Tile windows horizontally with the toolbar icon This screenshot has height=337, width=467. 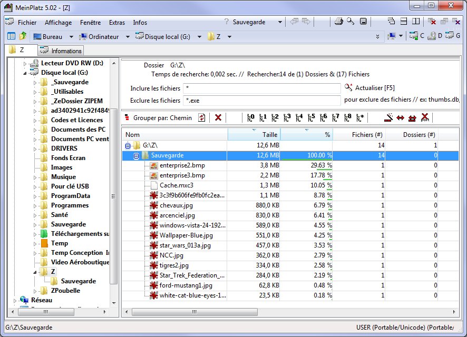(x=404, y=22)
